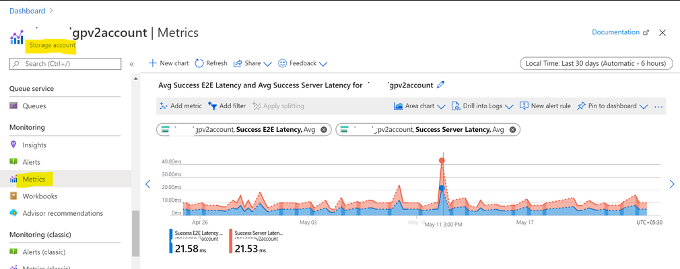680x269 pixels.
Task: Edit chart title with pencil icon
Action: 440,85
